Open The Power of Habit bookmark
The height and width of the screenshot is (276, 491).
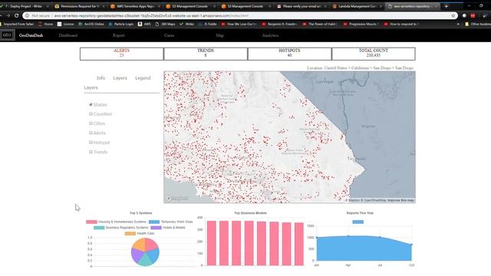point(320,24)
